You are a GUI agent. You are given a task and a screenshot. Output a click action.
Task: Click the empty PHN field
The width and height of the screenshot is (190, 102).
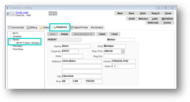72,56
